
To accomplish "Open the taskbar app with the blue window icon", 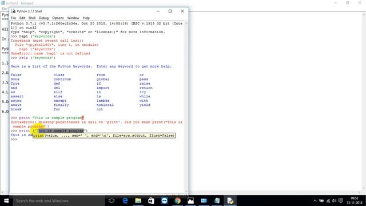I will [x=204, y=201].
